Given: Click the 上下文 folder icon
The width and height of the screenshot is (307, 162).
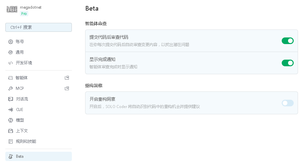Looking at the screenshot, I should coord(10,131).
